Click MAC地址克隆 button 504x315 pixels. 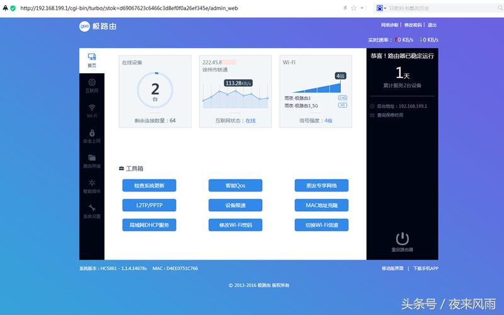click(321, 205)
